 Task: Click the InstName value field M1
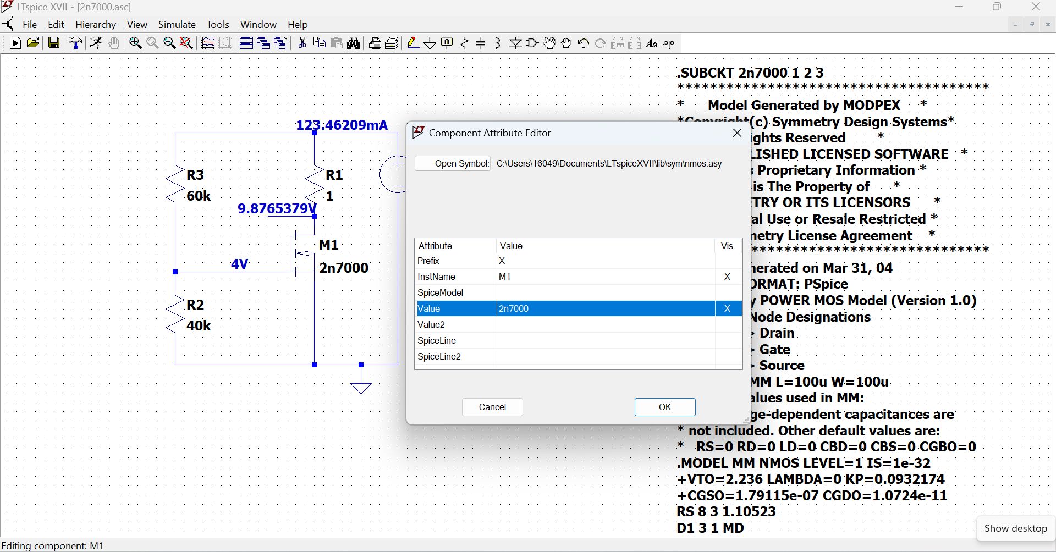point(606,277)
